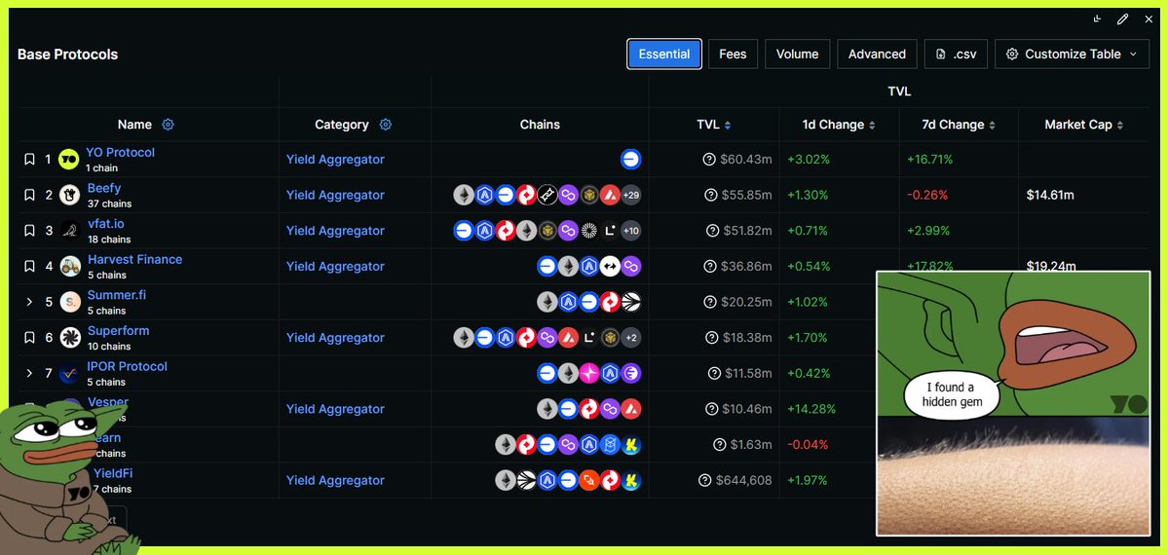Switch to the Essential tab
The width and height of the screenshot is (1168, 555).
click(x=664, y=54)
